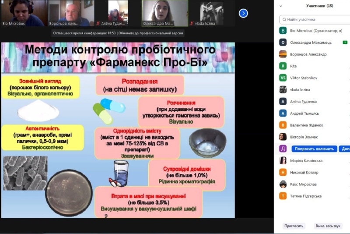Click the Автентичність box on slide
The image size is (350, 234).
[x=42, y=138]
